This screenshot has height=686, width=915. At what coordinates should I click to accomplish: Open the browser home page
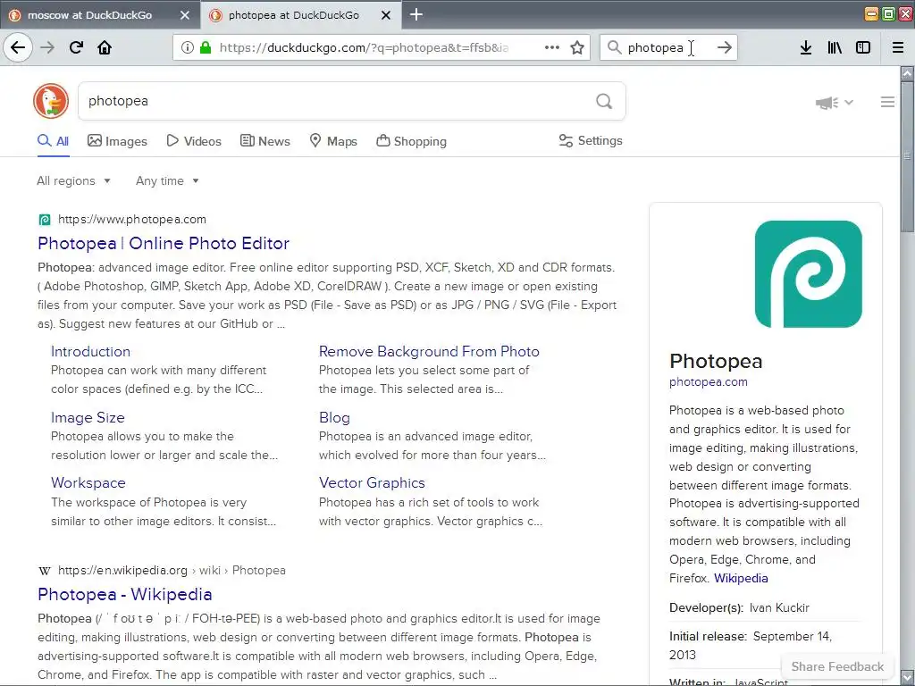(x=105, y=47)
